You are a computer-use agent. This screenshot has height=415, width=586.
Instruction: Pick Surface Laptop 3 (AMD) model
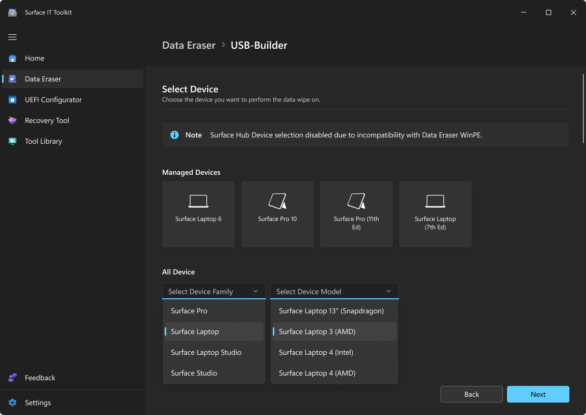coord(335,331)
